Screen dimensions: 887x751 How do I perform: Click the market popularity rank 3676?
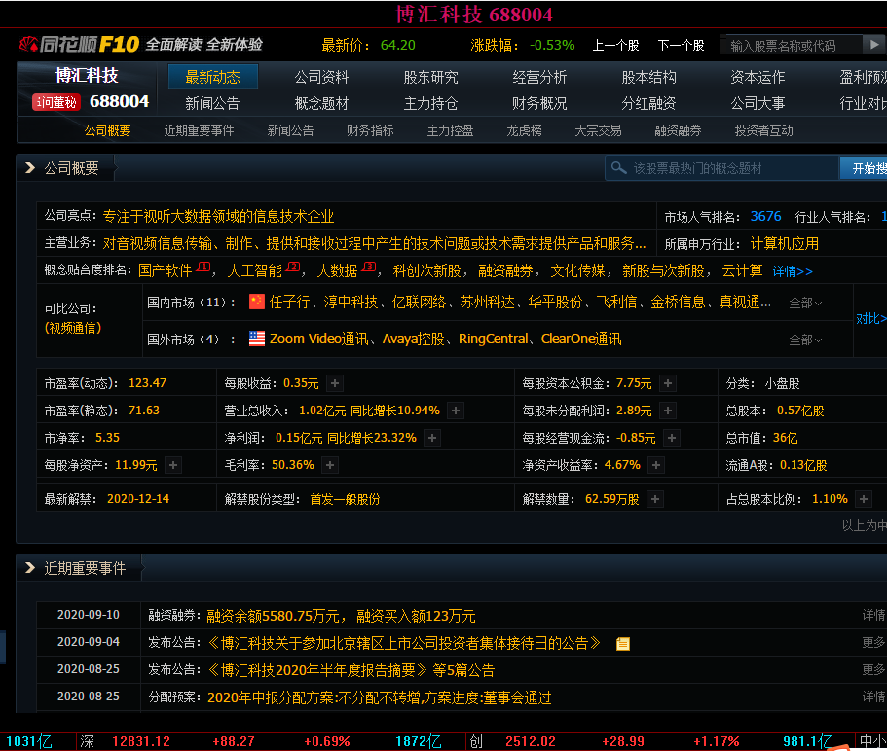tap(766, 216)
